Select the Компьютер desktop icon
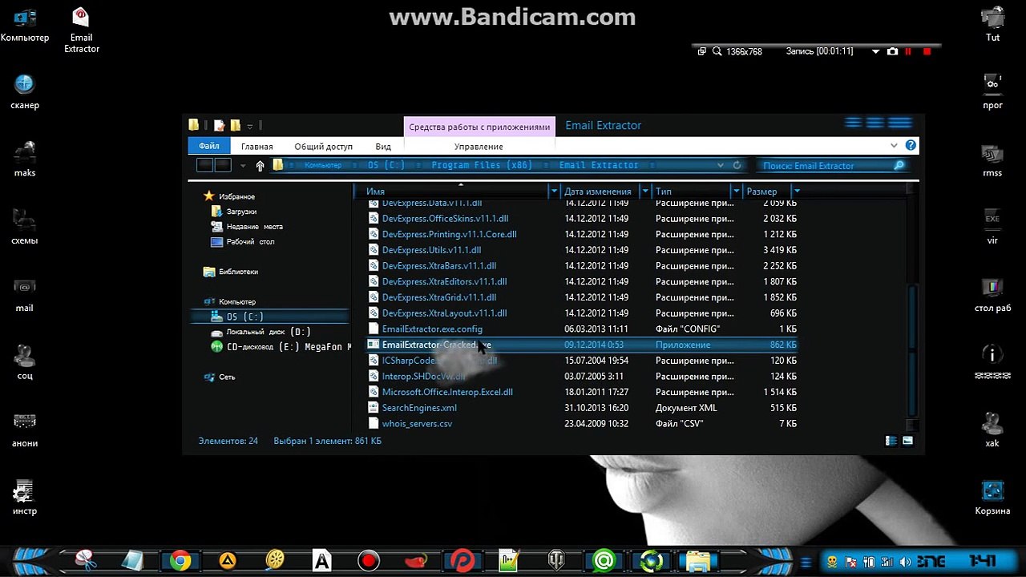Screen dimensions: 1026x577 (x=24, y=24)
